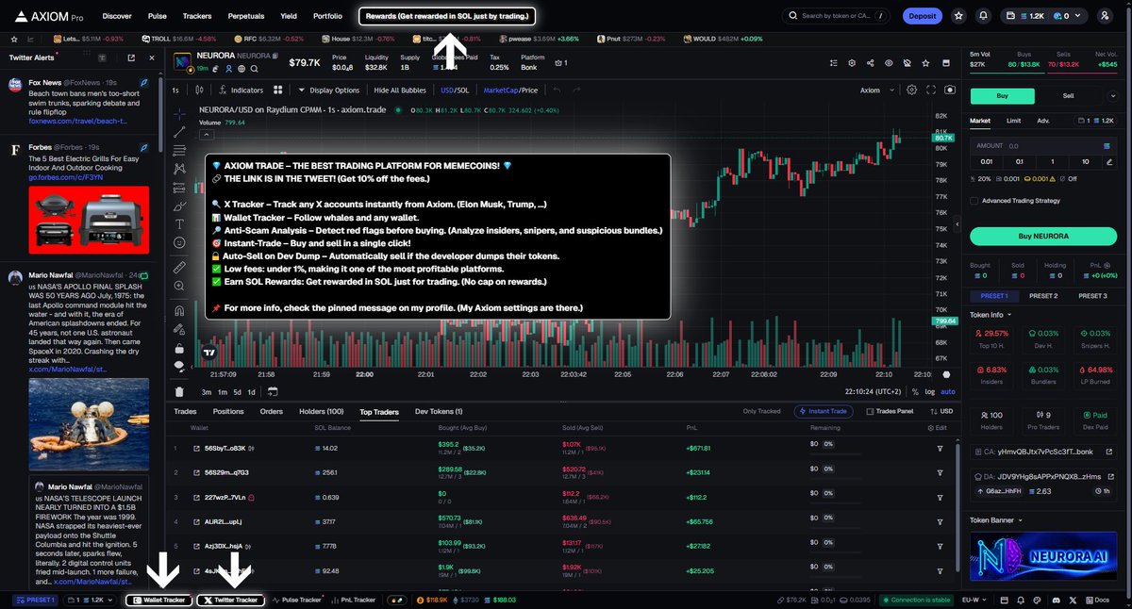Expand the Axiom chart source dropdown
This screenshot has width=1132, height=609.
point(874,90)
